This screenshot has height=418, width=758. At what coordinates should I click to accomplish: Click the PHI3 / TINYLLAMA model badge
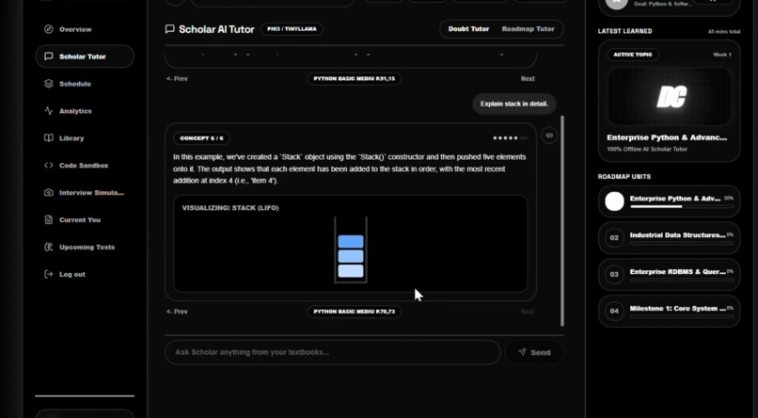[292, 29]
